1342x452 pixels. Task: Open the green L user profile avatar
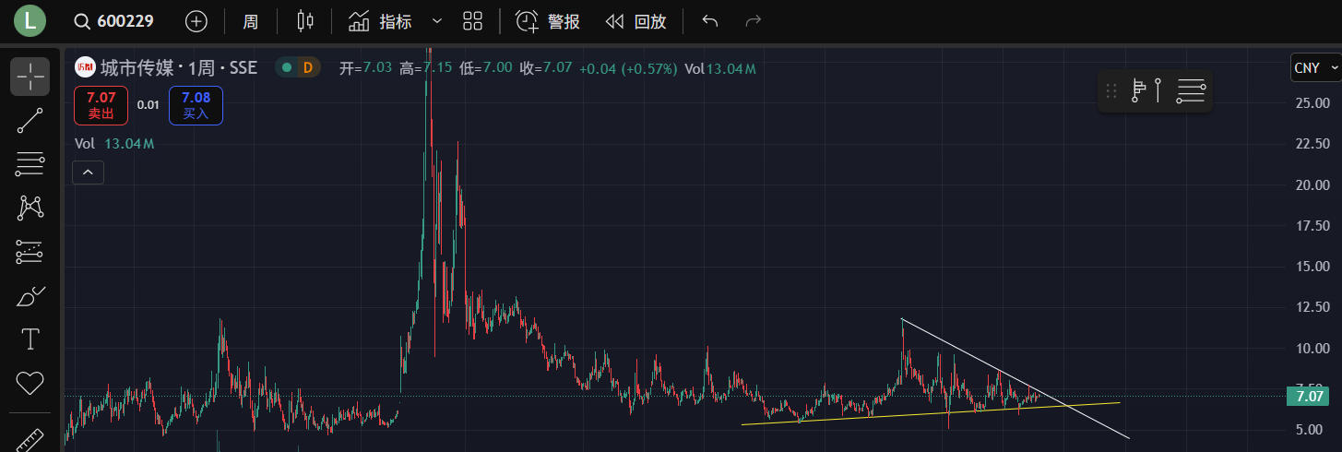30,21
